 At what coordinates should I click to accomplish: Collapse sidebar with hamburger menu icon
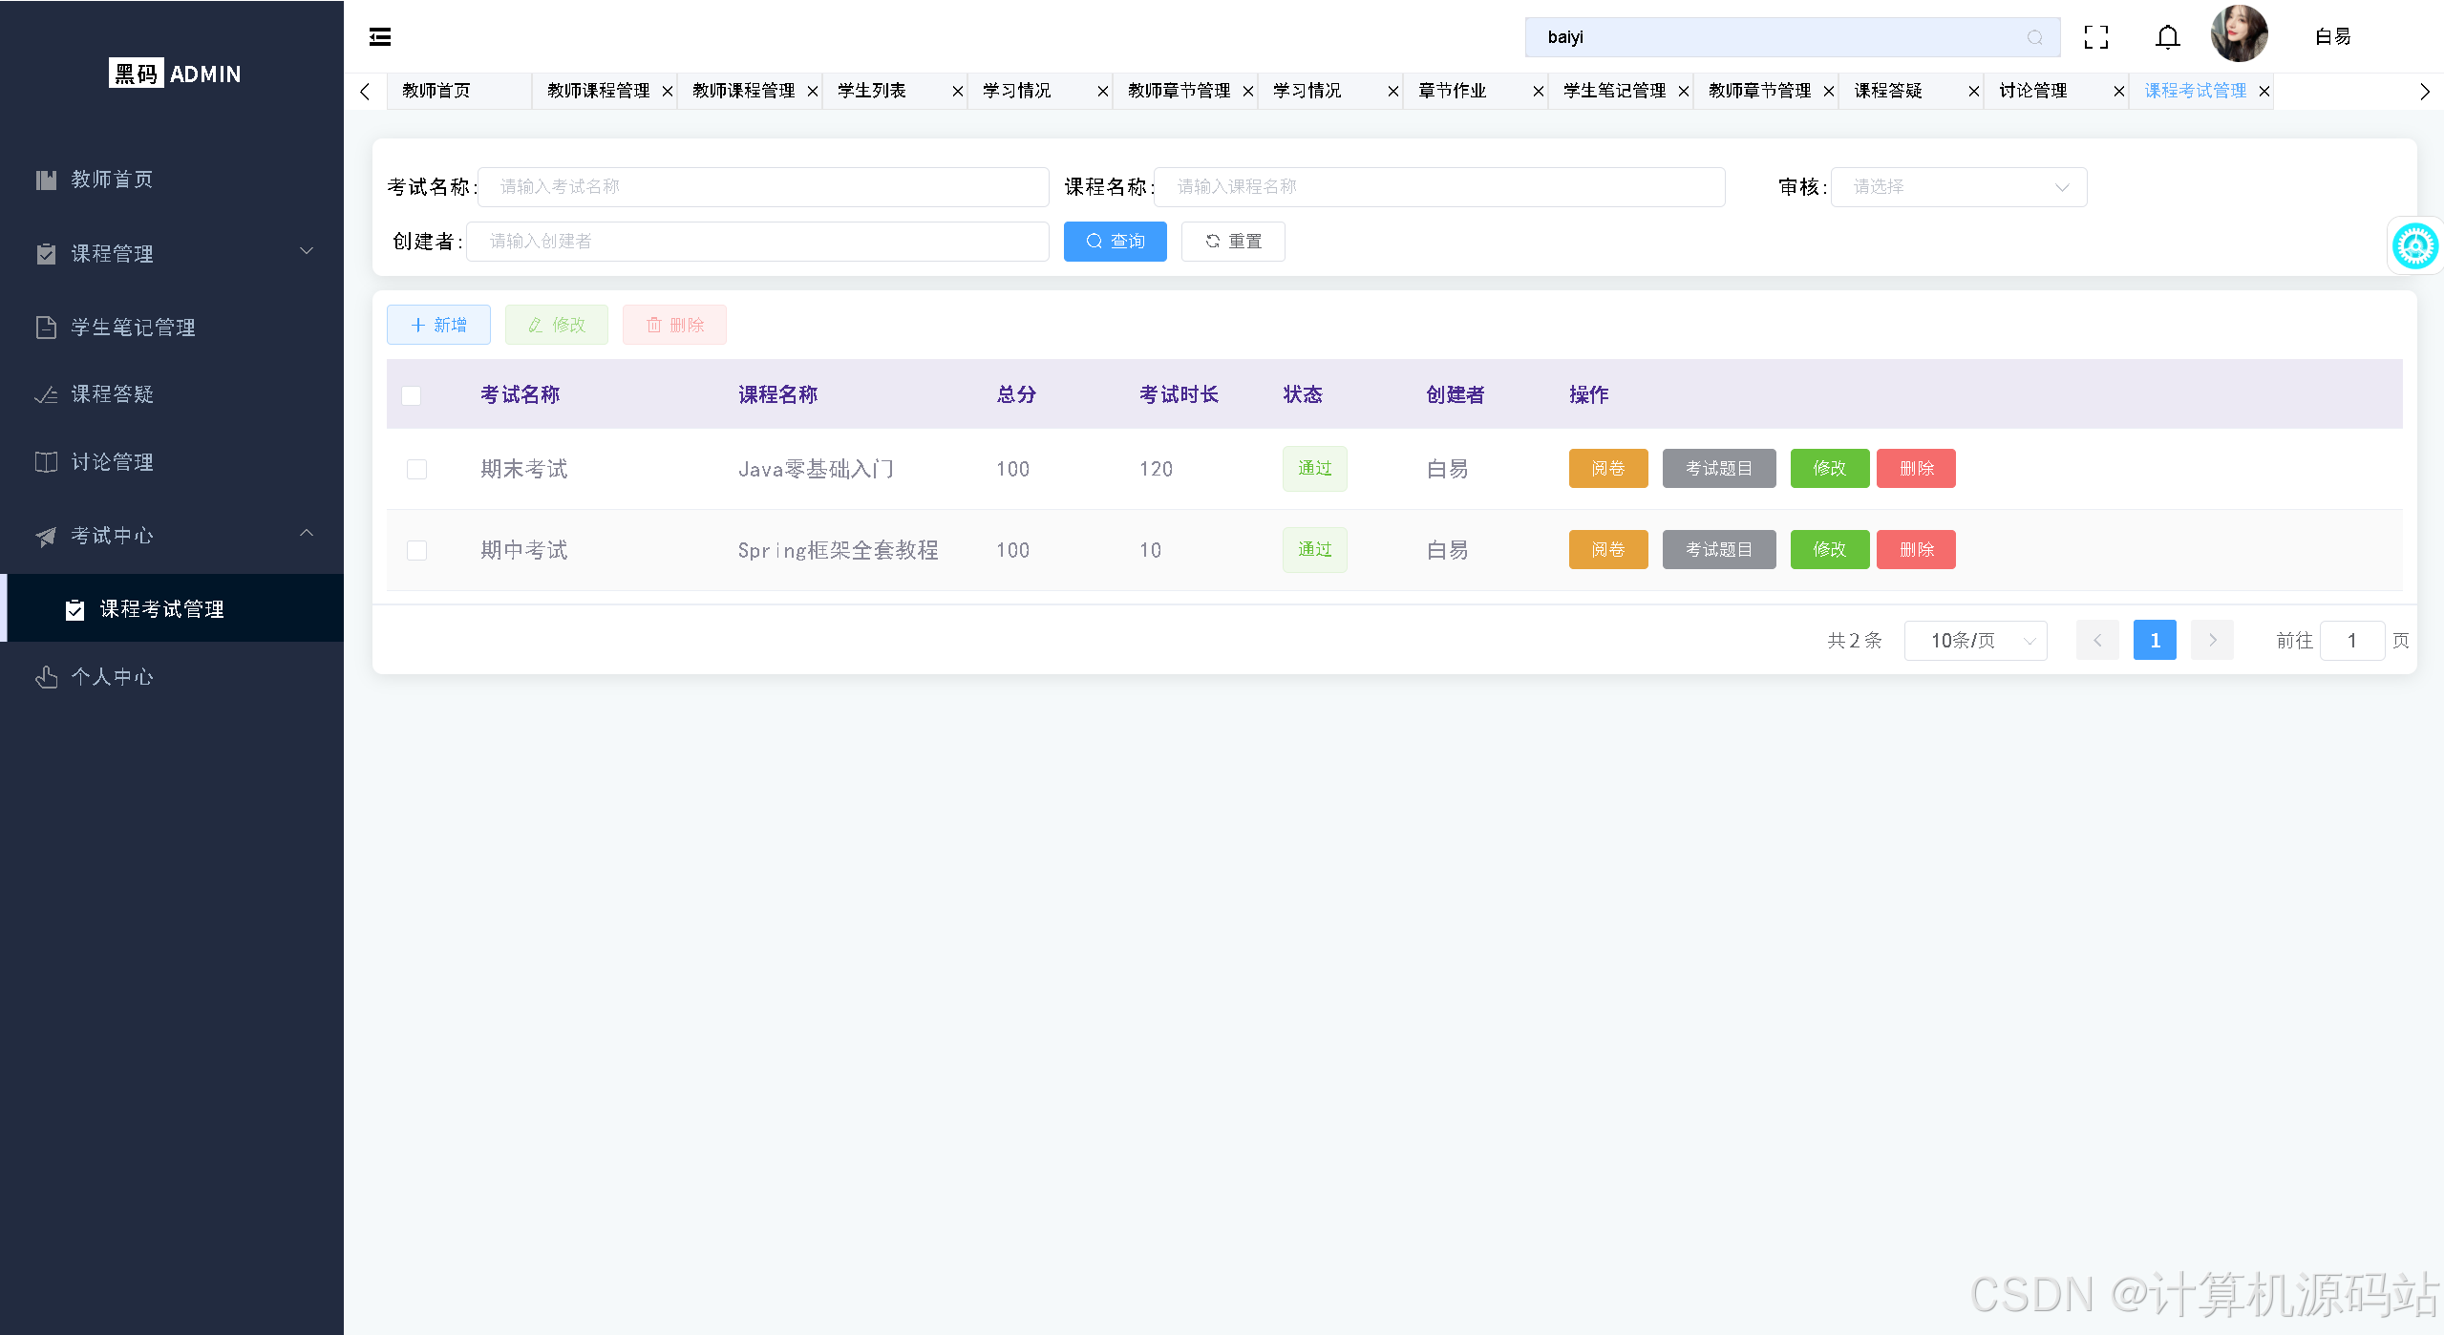click(380, 37)
